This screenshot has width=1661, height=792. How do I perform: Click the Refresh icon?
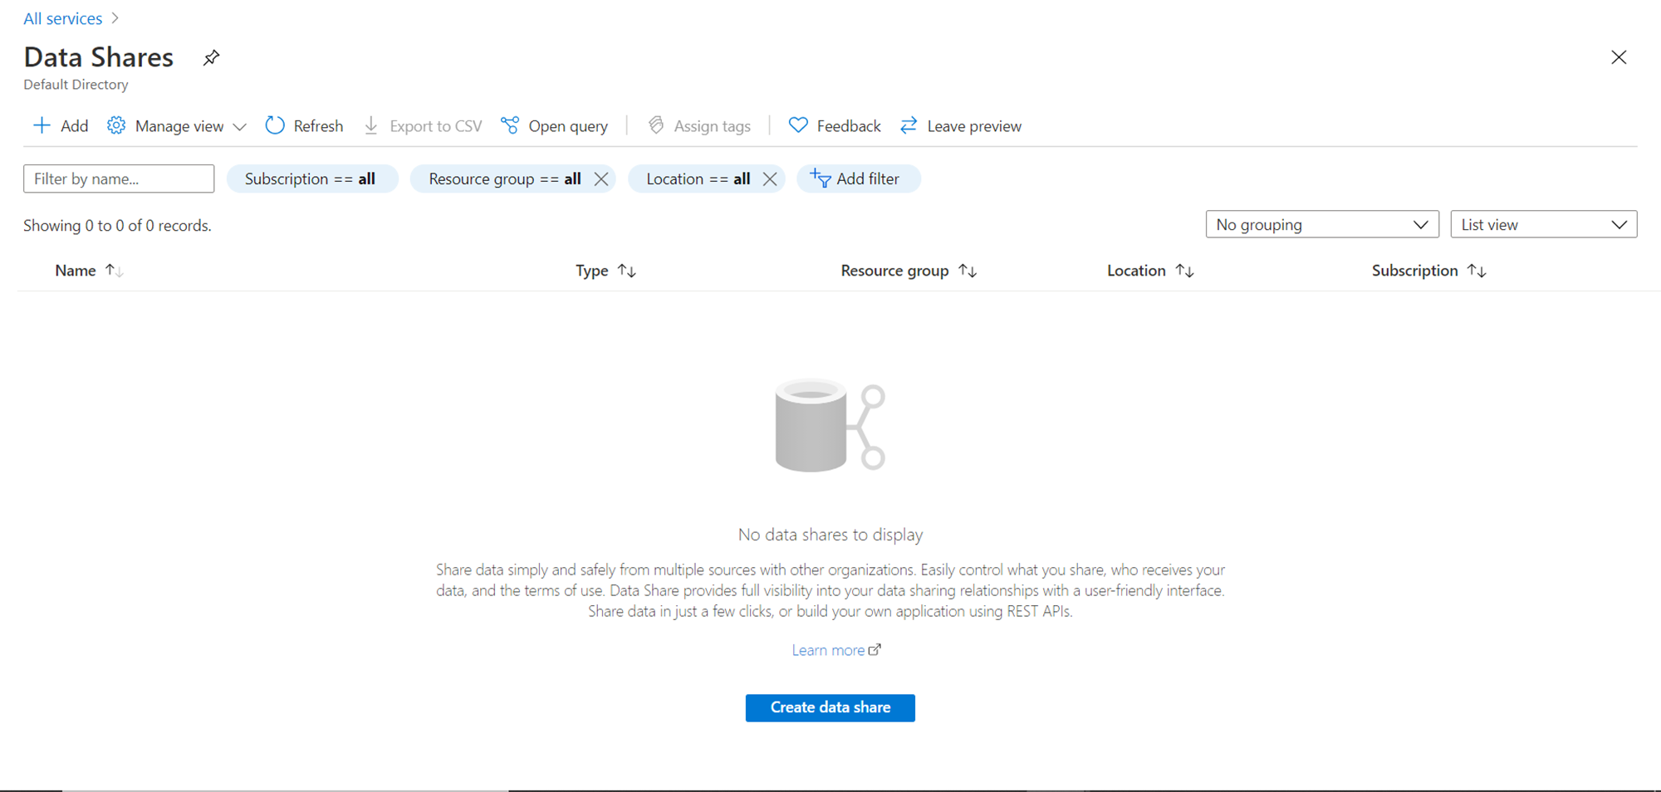coord(275,125)
